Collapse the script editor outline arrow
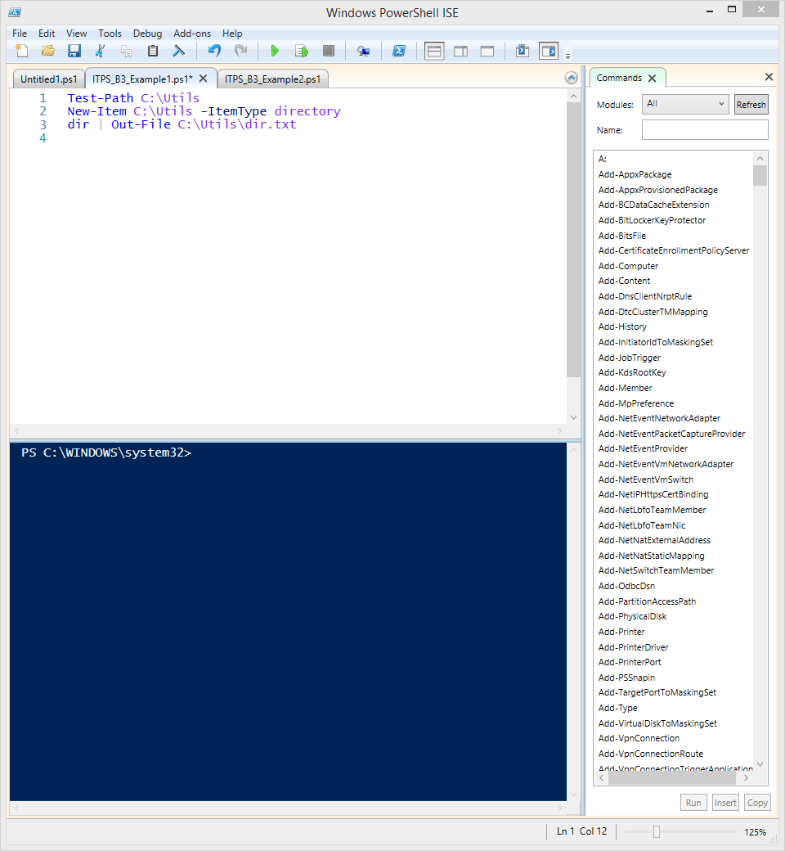Screen dimensions: 785x851 571,78
